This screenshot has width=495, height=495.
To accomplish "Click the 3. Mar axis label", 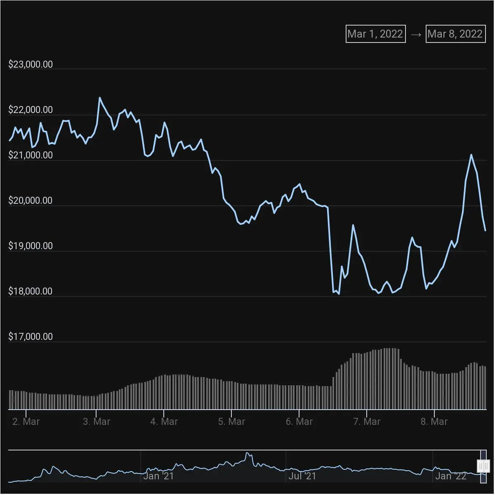I will [97, 422].
